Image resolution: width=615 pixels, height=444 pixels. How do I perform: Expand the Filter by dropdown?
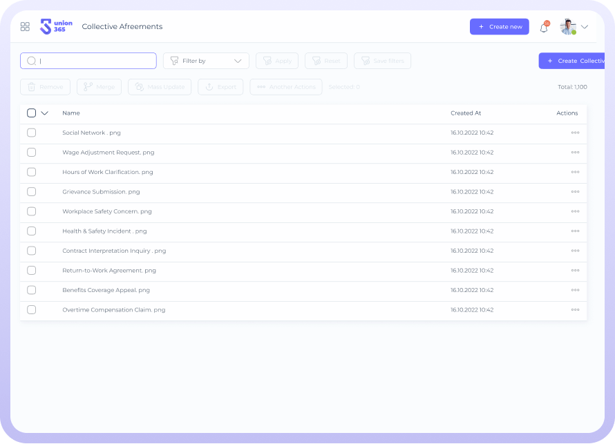[206, 61]
